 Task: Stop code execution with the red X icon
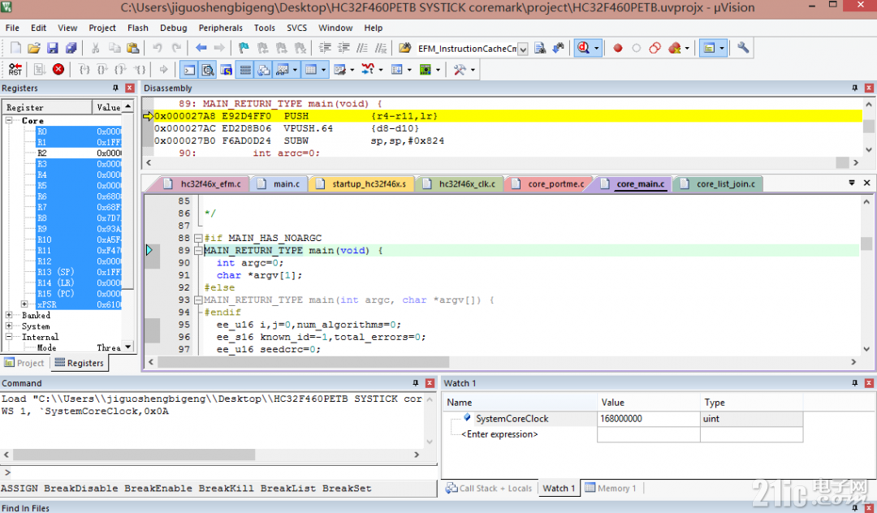click(x=58, y=70)
